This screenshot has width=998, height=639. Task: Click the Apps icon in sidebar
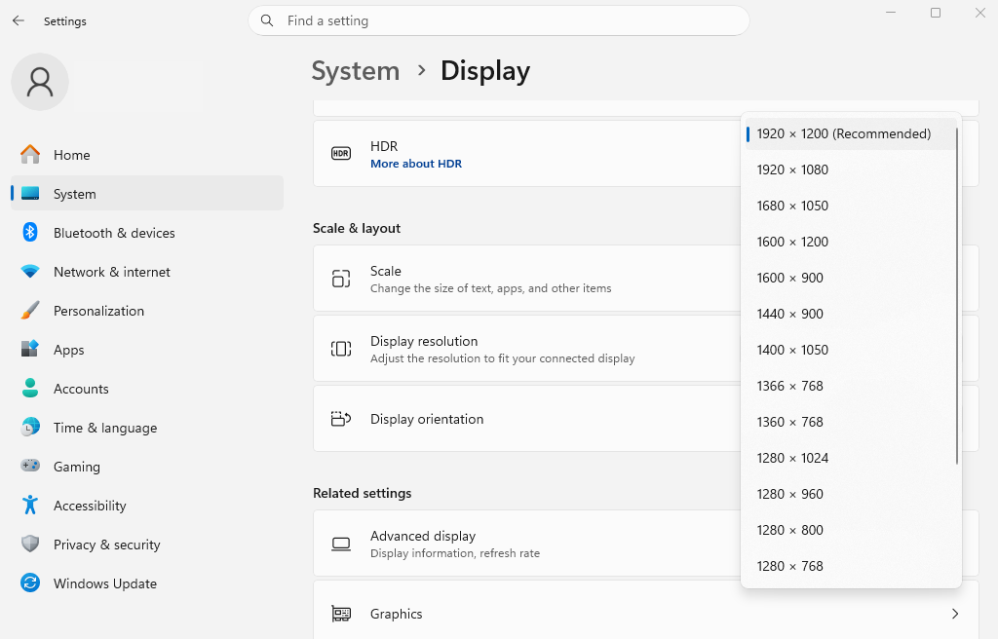(x=30, y=350)
